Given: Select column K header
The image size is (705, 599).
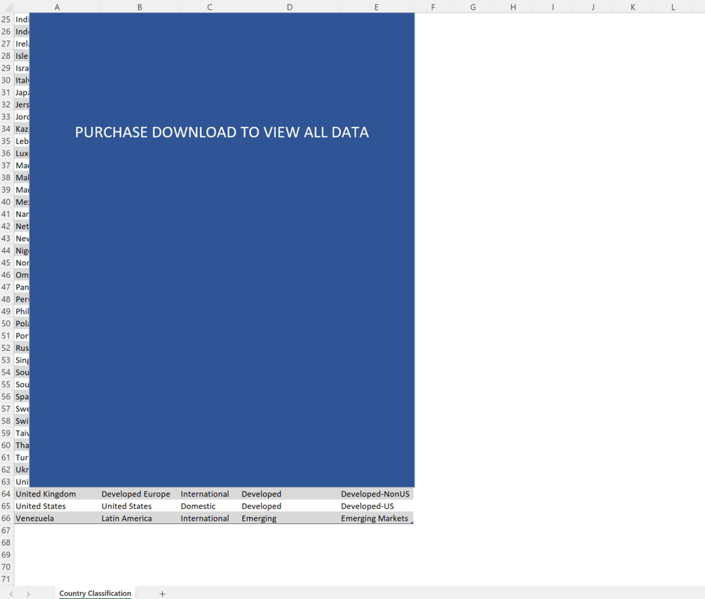Looking at the screenshot, I should (633, 7).
